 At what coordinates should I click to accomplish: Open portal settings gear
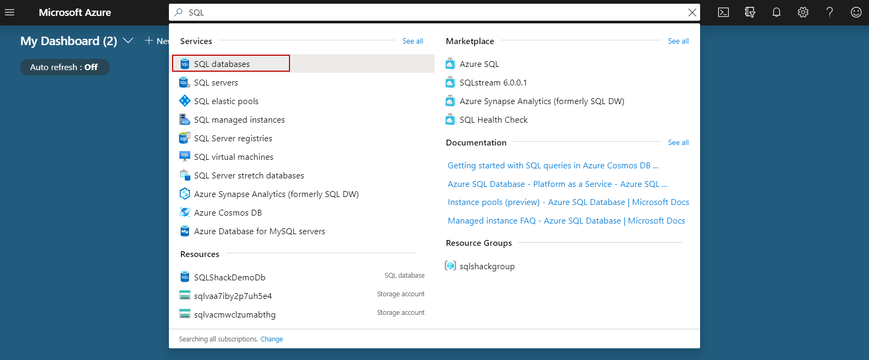tap(803, 12)
